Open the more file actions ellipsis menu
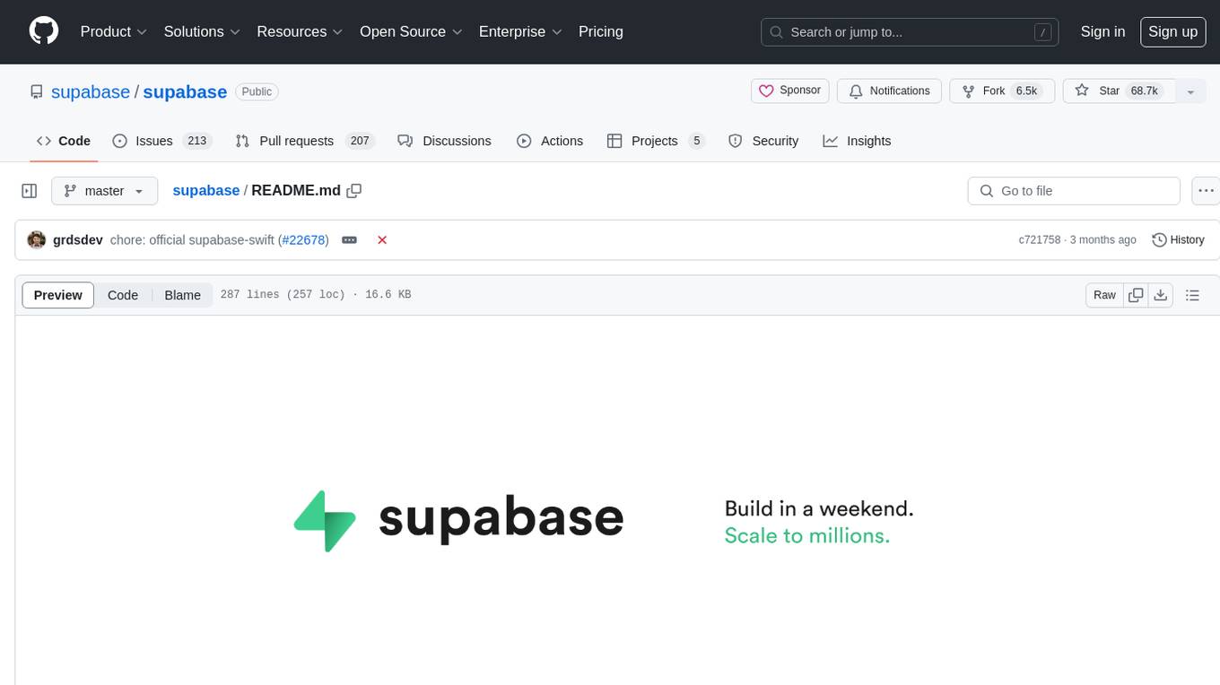1220x685 pixels. (1206, 191)
